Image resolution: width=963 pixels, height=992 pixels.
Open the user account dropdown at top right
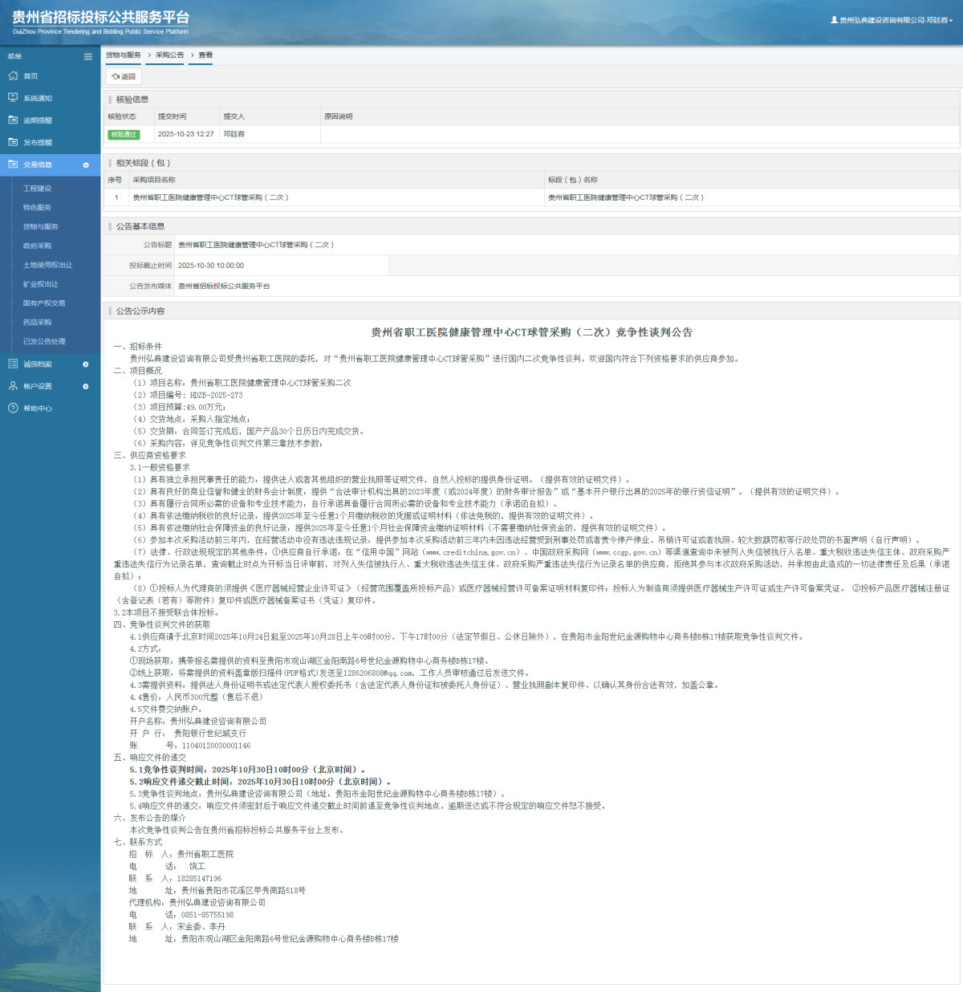892,20
